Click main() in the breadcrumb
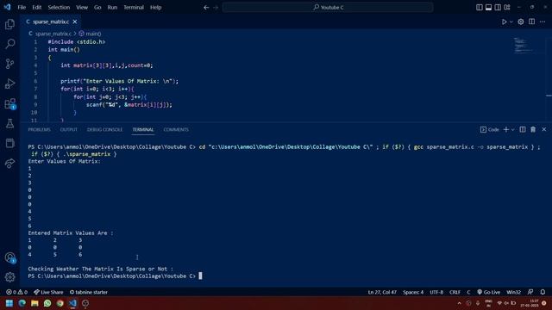This screenshot has height=310, width=552. (x=93, y=34)
